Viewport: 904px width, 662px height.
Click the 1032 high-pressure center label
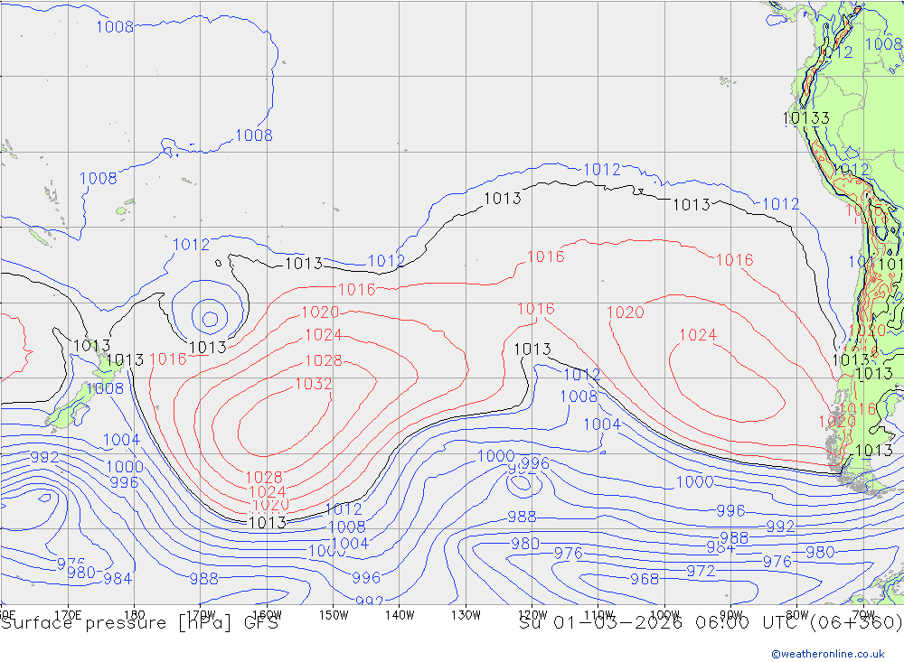(314, 384)
